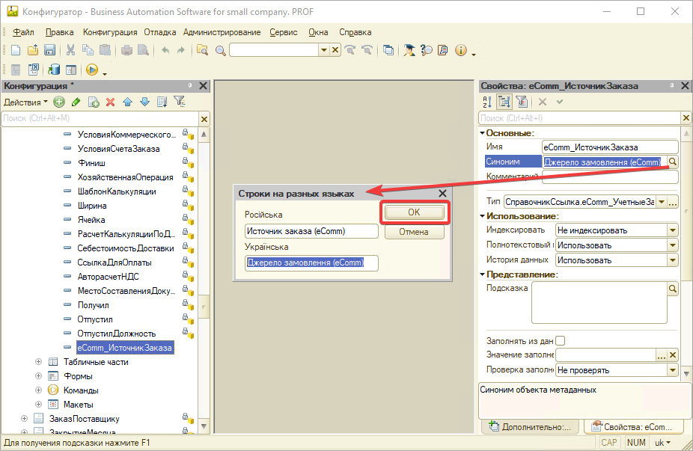This screenshot has height=451, width=693.
Task: Open the Администрирование menu
Action: [x=222, y=32]
